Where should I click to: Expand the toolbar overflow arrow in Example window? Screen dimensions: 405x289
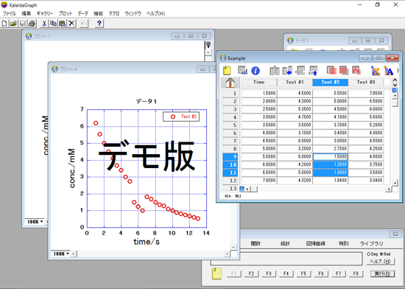coord(398,71)
